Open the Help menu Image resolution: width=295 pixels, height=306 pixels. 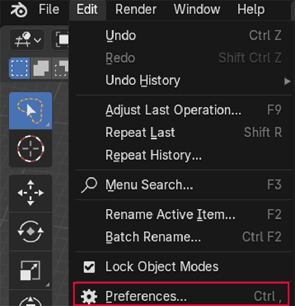[251, 9]
